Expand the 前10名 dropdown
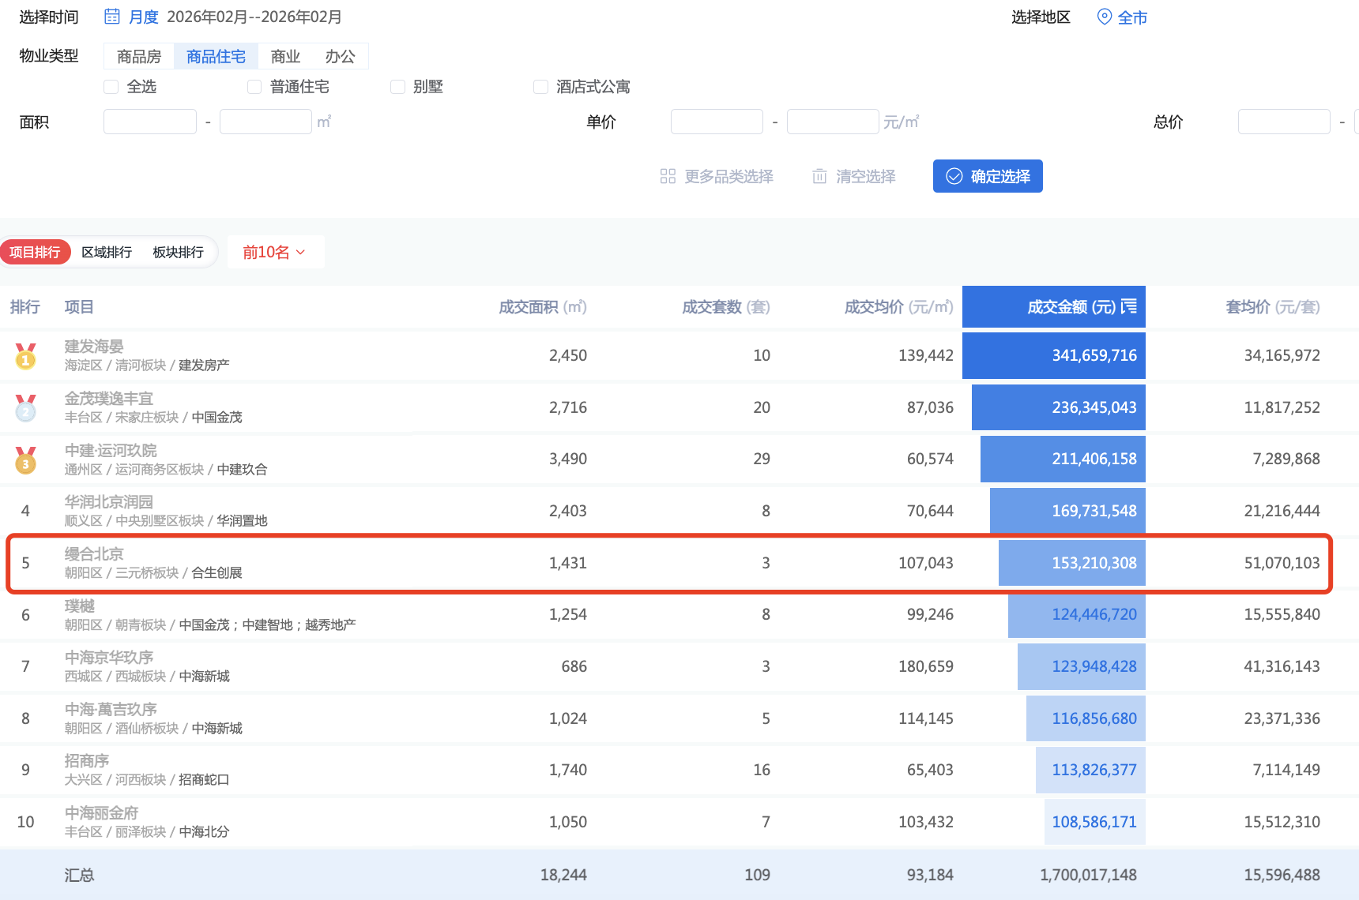The width and height of the screenshot is (1359, 900). (x=274, y=252)
